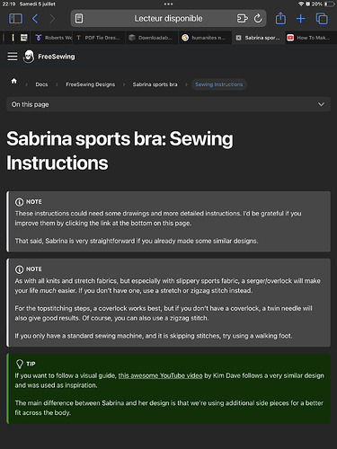This screenshot has width=337, height=449.
Task: Go back to previous page
Action: (x=35, y=19)
